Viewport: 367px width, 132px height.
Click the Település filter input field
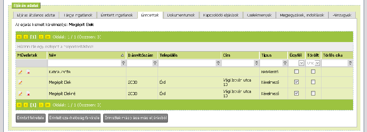pos(187,63)
